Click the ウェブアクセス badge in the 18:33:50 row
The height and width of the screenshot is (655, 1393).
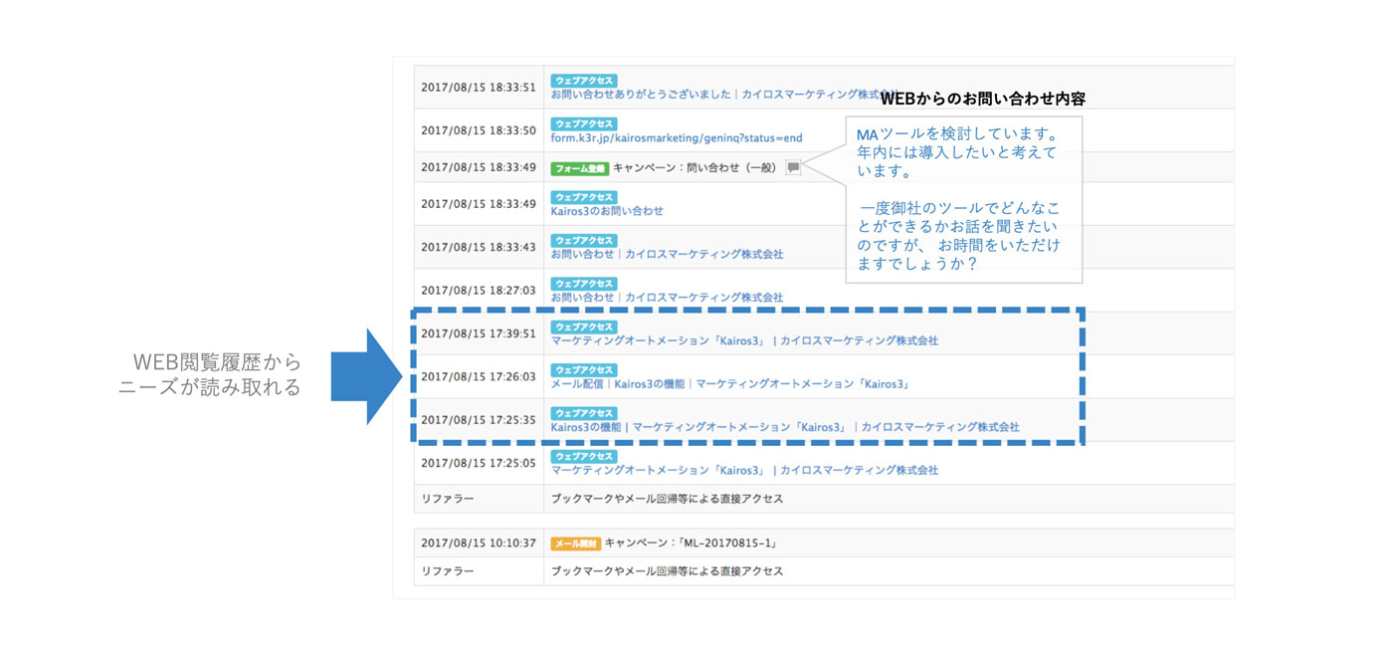[584, 124]
